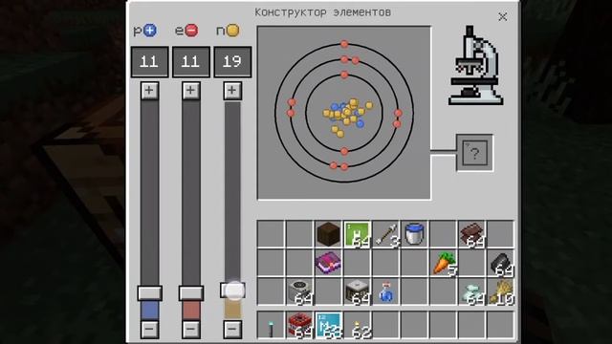
Task: Increase neutron count with its plus button
Action: coord(232,91)
